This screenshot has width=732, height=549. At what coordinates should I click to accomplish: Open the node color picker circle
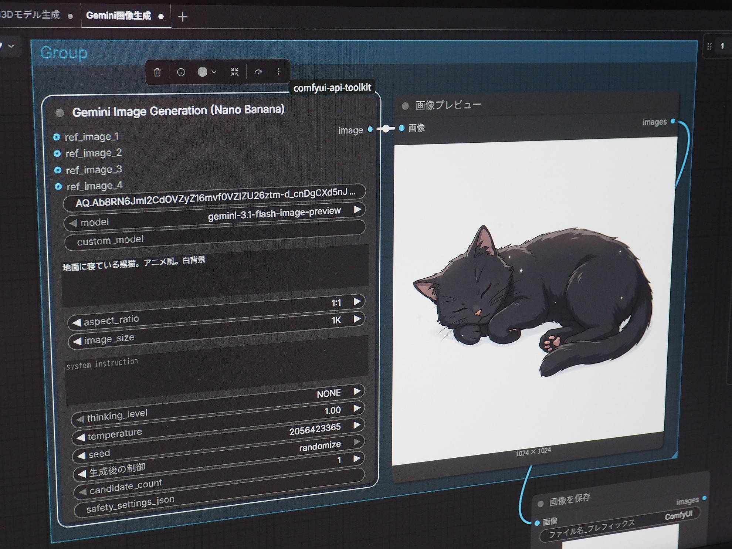click(202, 72)
